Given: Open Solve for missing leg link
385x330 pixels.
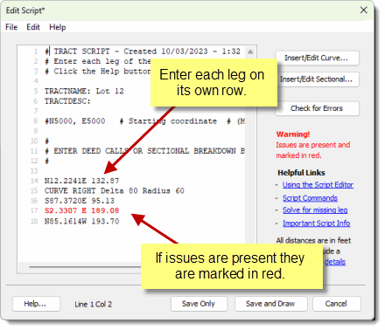Looking at the screenshot, I should 315,210.
